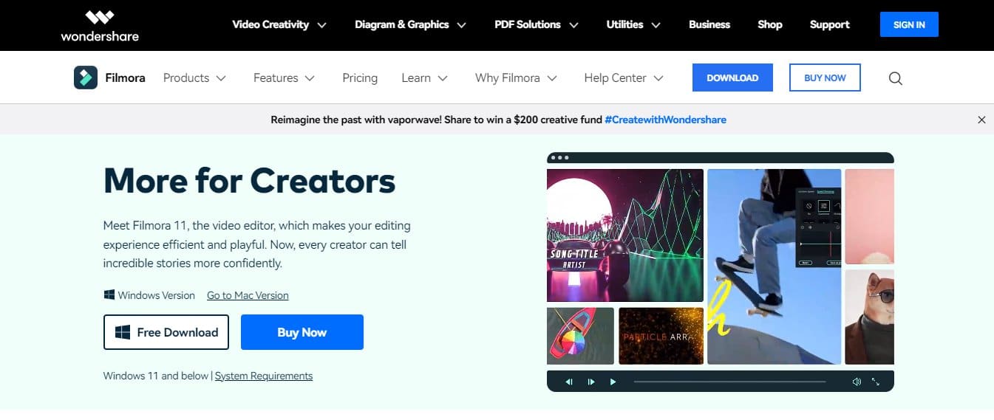The image size is (994, 420).
Task: Click the skateboarder video thumbnail
Action: (x=774, y=266)
